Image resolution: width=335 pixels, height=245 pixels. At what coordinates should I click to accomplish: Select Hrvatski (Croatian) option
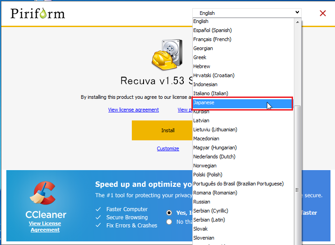(243, 75)
